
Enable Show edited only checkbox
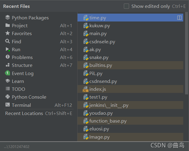pos(126,6)
